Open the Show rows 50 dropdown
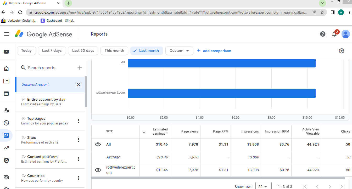The height and width of the screenshot is (189, 352). [x=263, y=186]
